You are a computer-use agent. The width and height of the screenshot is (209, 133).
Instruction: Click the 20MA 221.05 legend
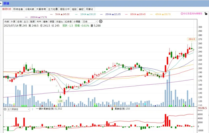pyautogui.click(x=110, y=14)
